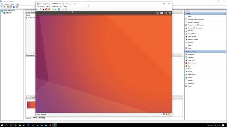Switch to Memory tab in details pane
Image resolution: width=227 pixels, height=127 pixels.
pos(35,118)
